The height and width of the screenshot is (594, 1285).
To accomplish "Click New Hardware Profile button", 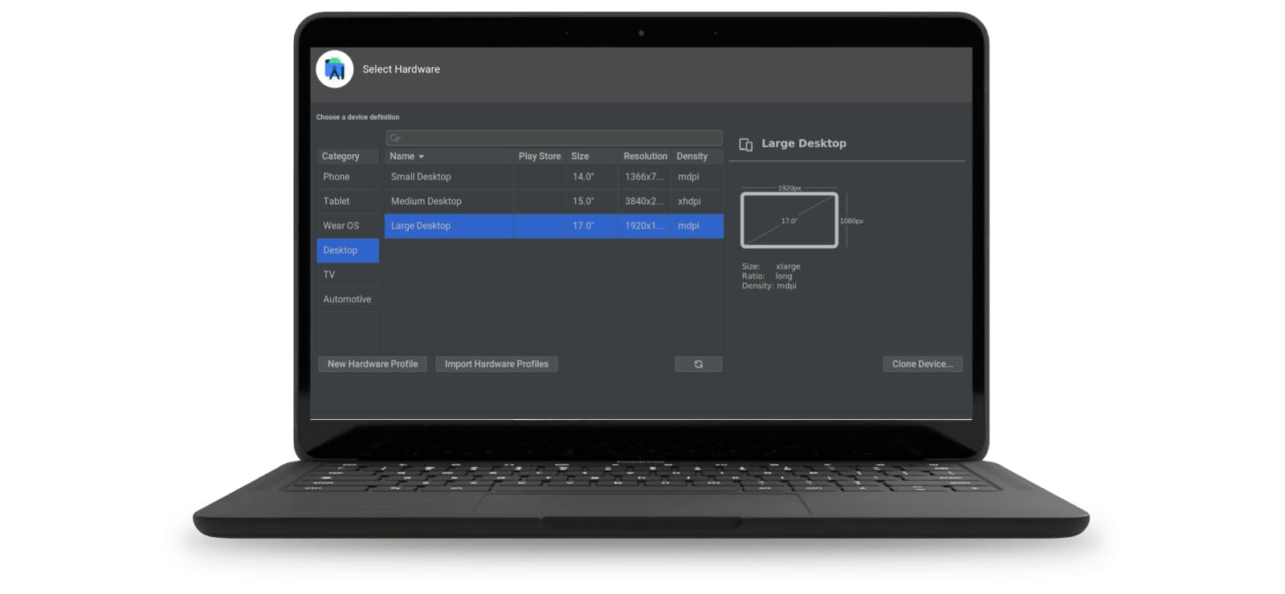I will tap(373, 364).
